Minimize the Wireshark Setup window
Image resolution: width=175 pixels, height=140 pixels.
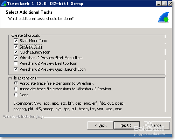pyautogui.click(x=159, y=3)
